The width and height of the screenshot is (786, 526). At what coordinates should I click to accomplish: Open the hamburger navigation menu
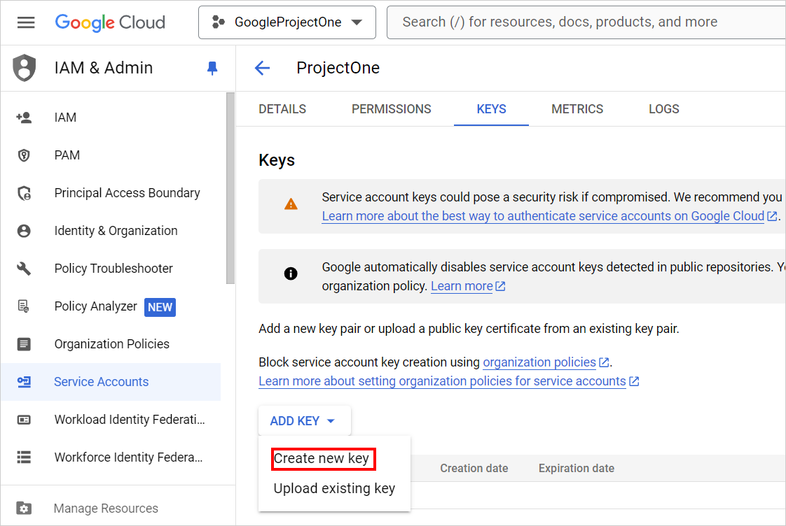(26, 22)
